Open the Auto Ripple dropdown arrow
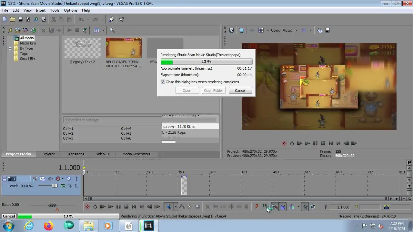 pos(298,207)
